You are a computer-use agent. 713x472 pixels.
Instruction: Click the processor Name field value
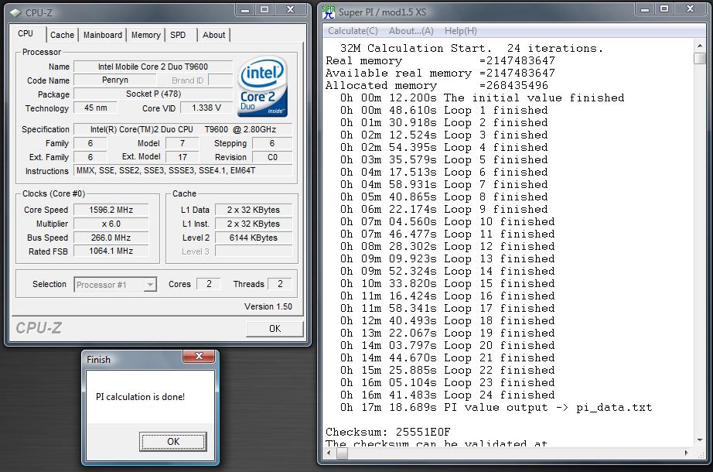[153, 67]
